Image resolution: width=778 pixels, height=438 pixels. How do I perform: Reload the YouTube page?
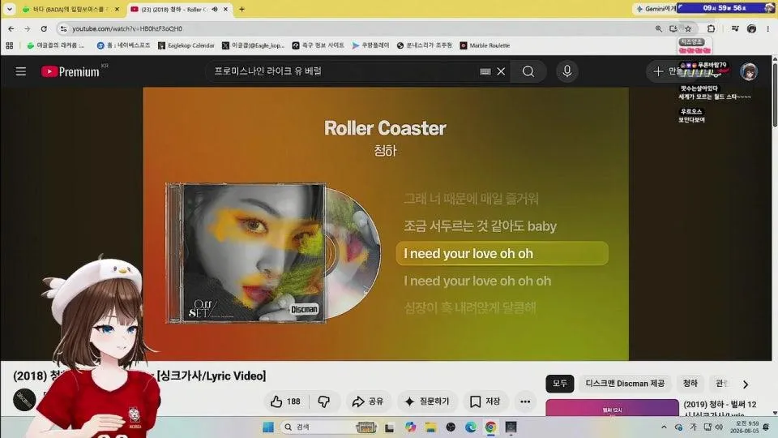(44, 29)
